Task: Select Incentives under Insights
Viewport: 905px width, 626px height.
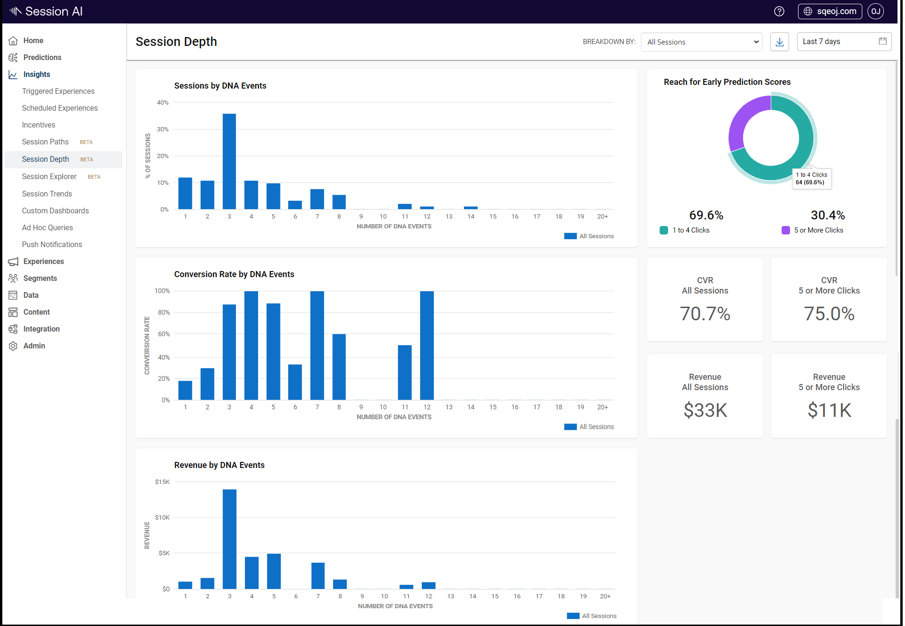Action: click(x=38, y=125)
